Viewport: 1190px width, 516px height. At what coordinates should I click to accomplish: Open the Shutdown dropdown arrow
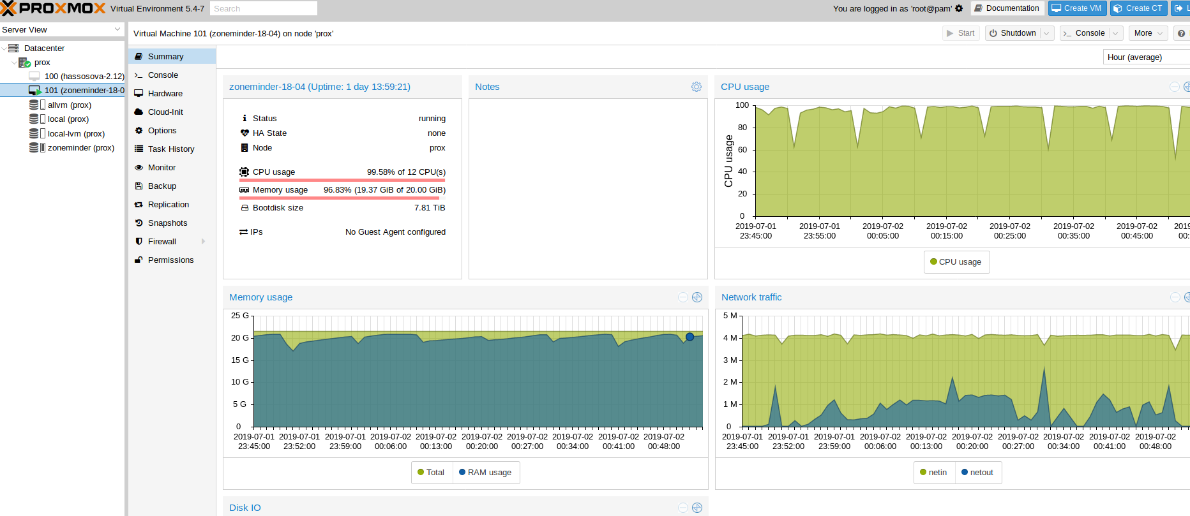pos(1047,33)
